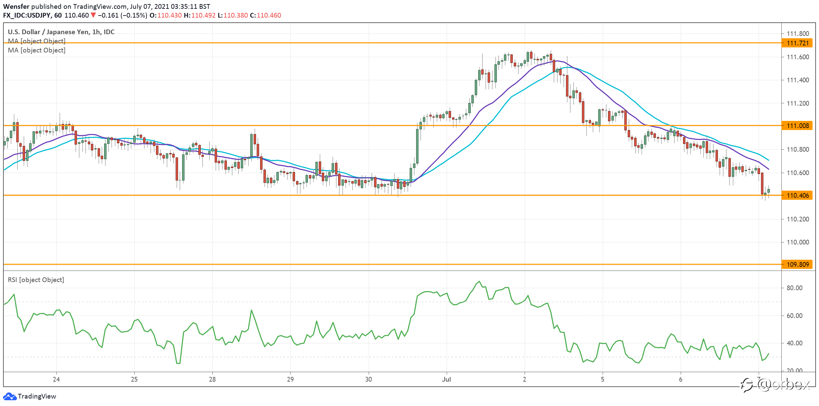Click the 6 date label on time axis
The height and width of the screenshot is (406, 819).
680,379
